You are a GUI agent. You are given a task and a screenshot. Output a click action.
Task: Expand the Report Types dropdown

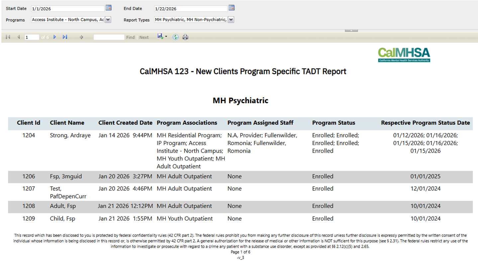pyautogui.click(x=231, y=20)
